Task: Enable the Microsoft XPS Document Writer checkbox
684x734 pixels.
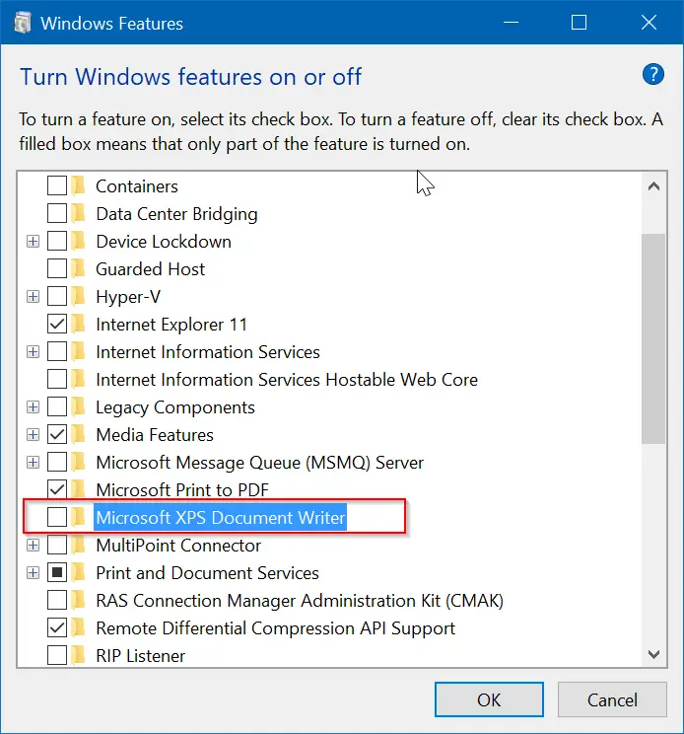Action: 57,518
